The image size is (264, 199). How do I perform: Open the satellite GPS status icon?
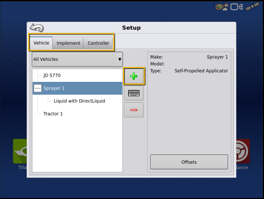tap(252, 7)
